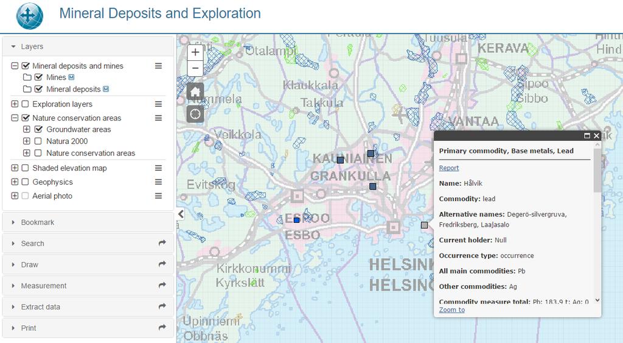Image resolution: width=623 pixels, height=343 pixels.
Task: Expand Exploration layers tree node
Action: [15, 104]
